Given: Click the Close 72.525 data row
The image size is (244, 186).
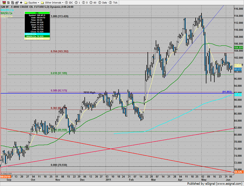Looking at the screenshot, I should (37, 32).
